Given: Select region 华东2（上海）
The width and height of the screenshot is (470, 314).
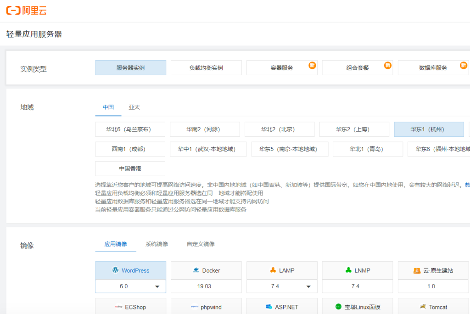Looking at the screenshot, I should point(354,129).
